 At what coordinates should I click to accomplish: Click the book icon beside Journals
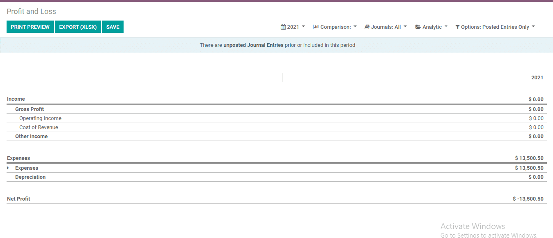coord(367,27)
